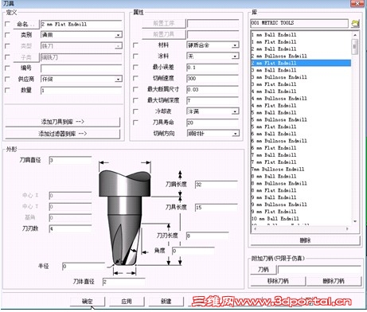Click 添加刀具到库 button
Viewport: 367px width, 312px height.
pyautogui.click(x=63, y=122)
